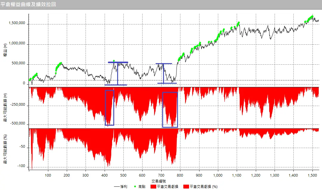322x190 pixels.
Task: Click the 交易編號 x-axis title
Action: [x=159, y=181]
